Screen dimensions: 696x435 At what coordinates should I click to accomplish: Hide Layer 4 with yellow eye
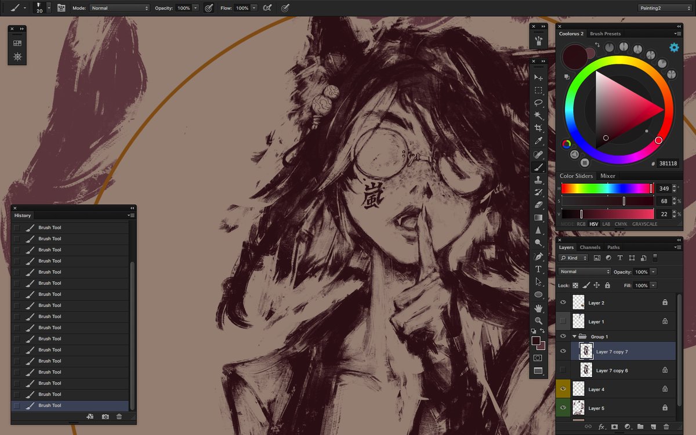pyautogui.click(x=563, y=389)
